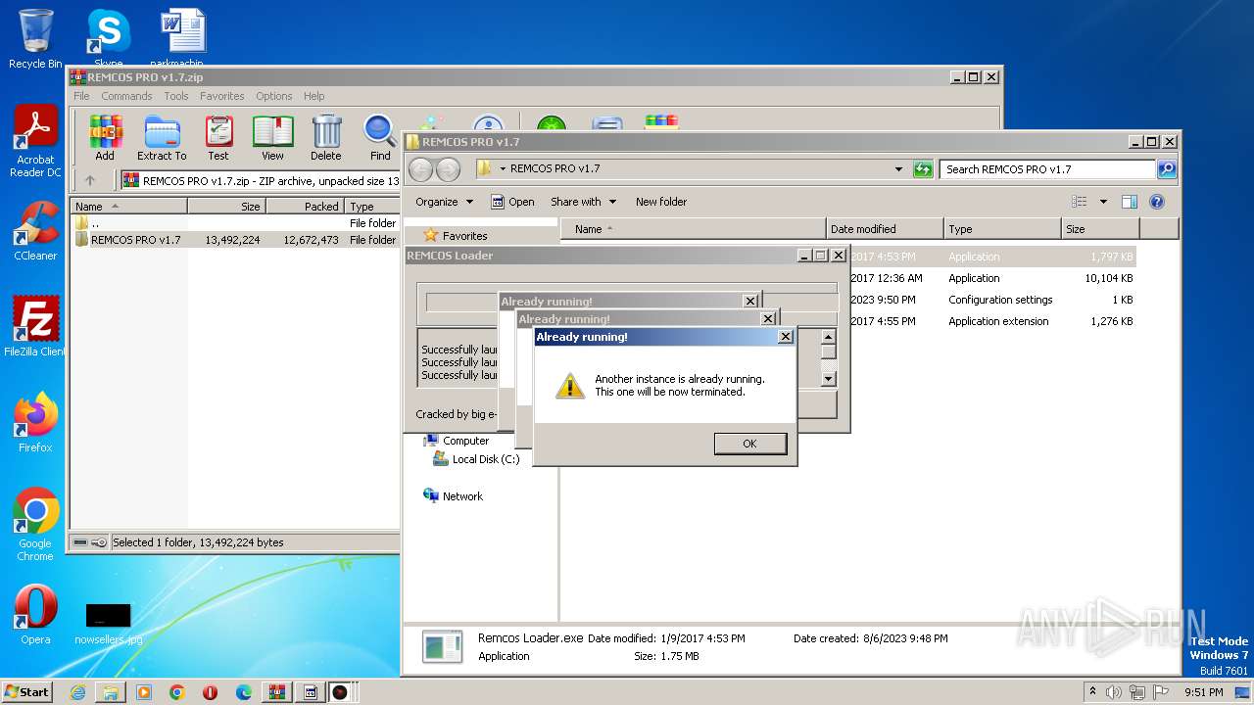The width and height of the screenshot is (1254, 705).
Task: Click the warning icon in the dialog
Action: [x=570, y=386]
